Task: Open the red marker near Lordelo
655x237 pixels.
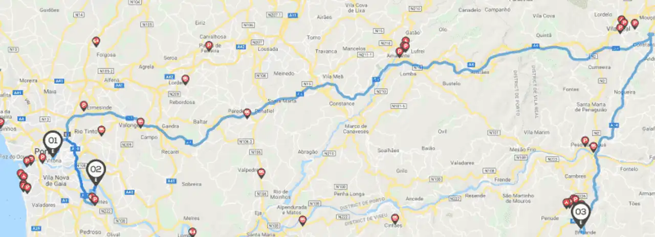Action: point(185,79)
